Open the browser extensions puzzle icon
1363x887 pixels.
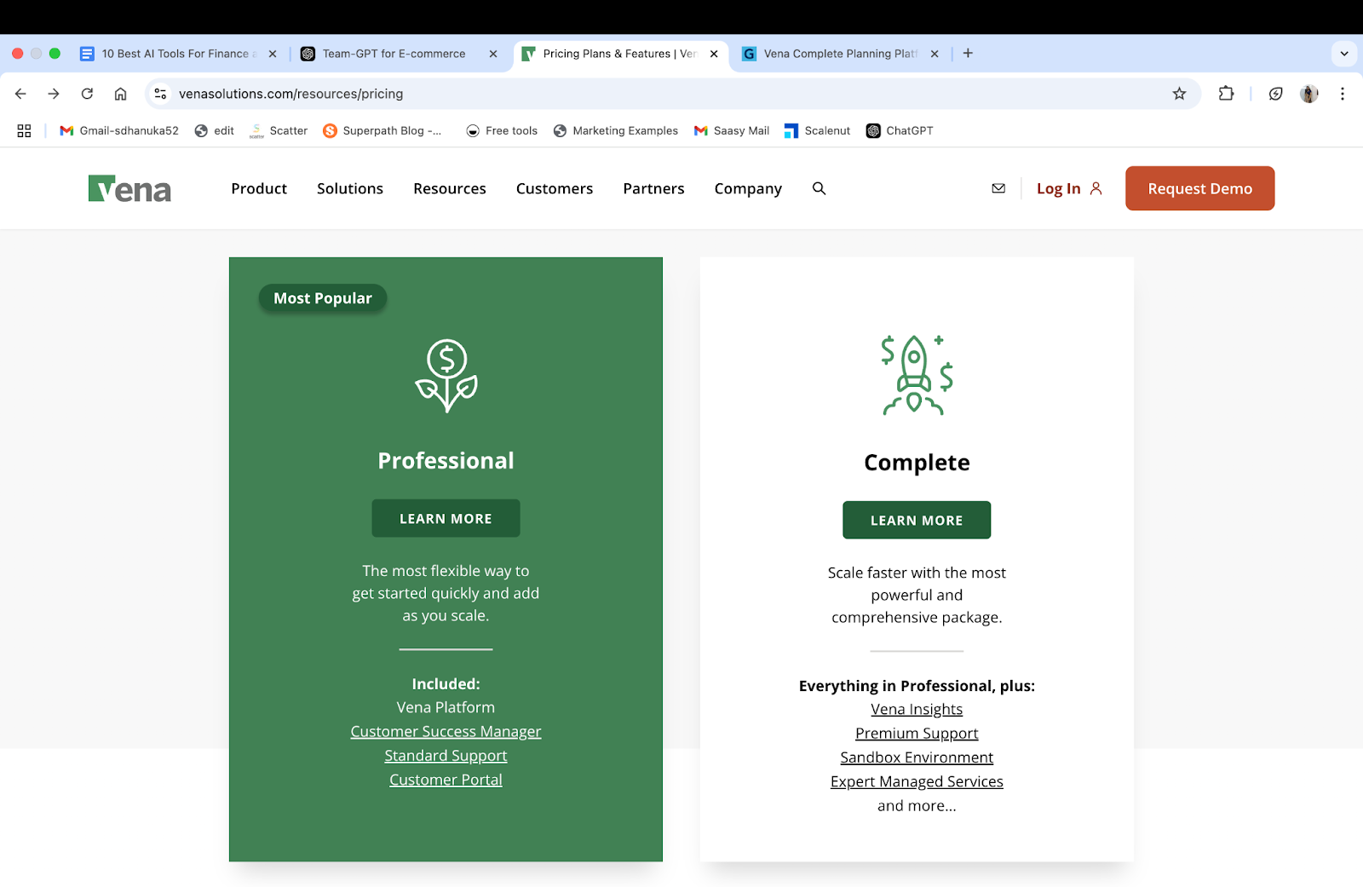(1226, 94)
